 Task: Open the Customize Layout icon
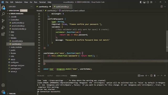(x=151, y=2)
